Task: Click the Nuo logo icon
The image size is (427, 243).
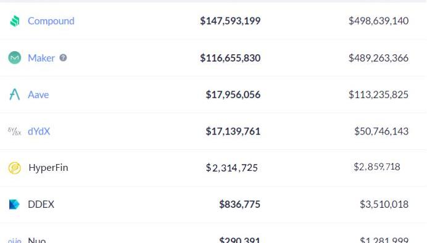Action: tap(14, 241)
